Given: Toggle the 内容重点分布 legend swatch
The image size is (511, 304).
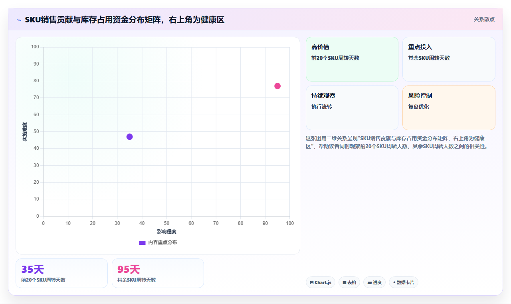Looking at the screenshot, I should coord(142,242).
